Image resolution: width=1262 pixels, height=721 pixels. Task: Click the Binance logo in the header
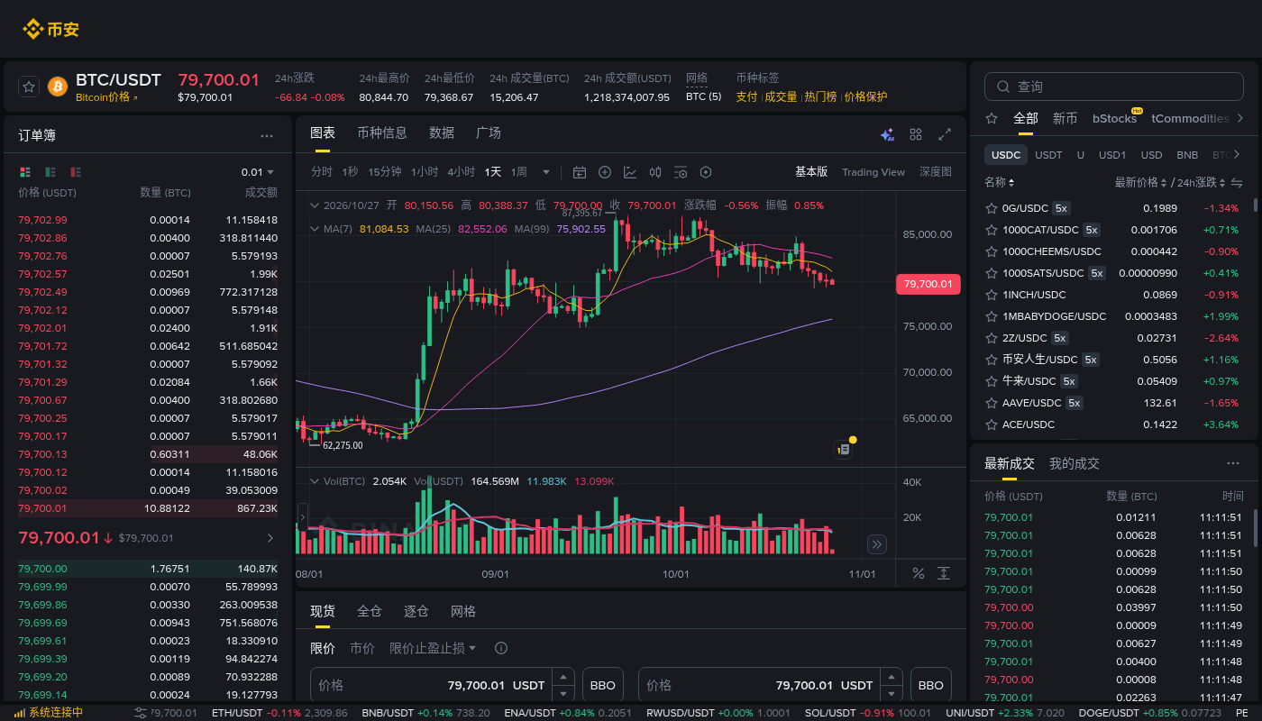click(x=50, y=29)
